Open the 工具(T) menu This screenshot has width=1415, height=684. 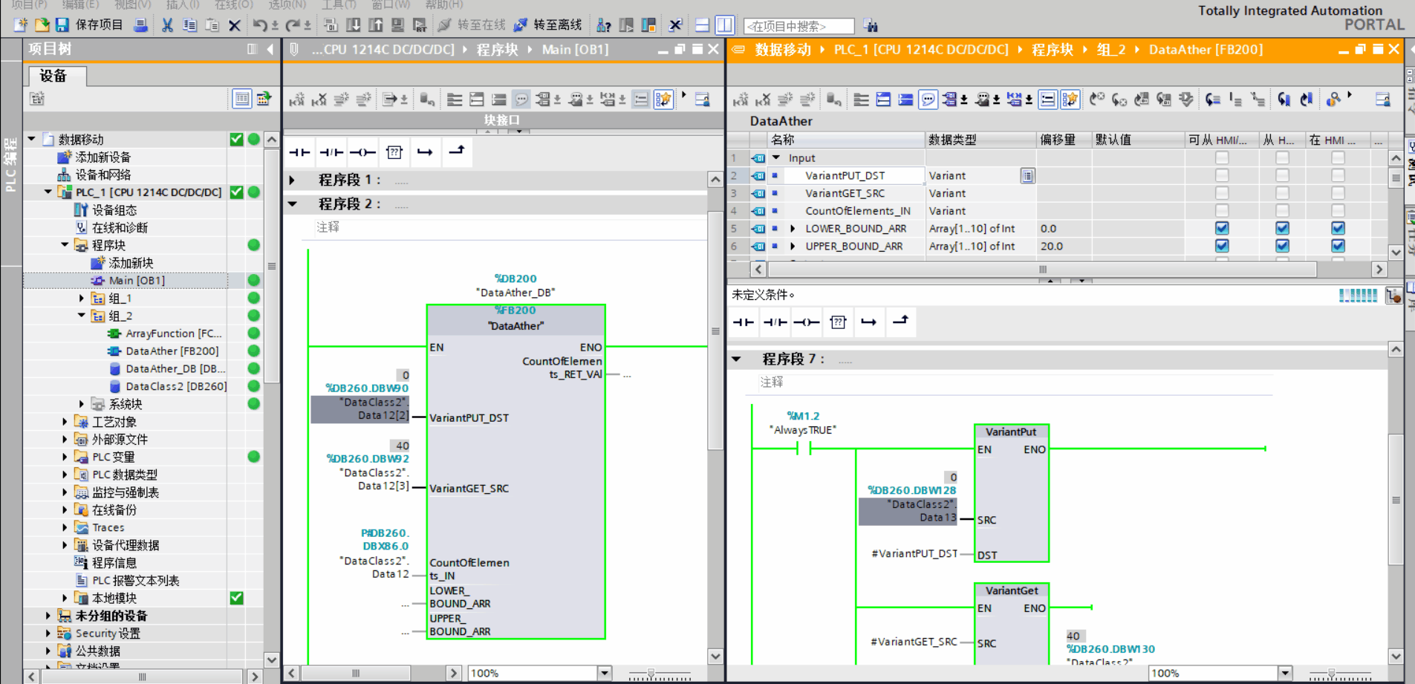339,4
